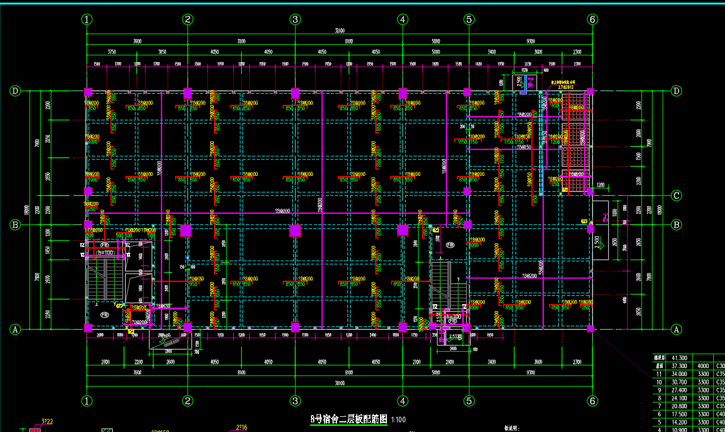Screen dimensions: 725x432
Task: Select the 板说明 notes heading
Action: tap(511, 429)
